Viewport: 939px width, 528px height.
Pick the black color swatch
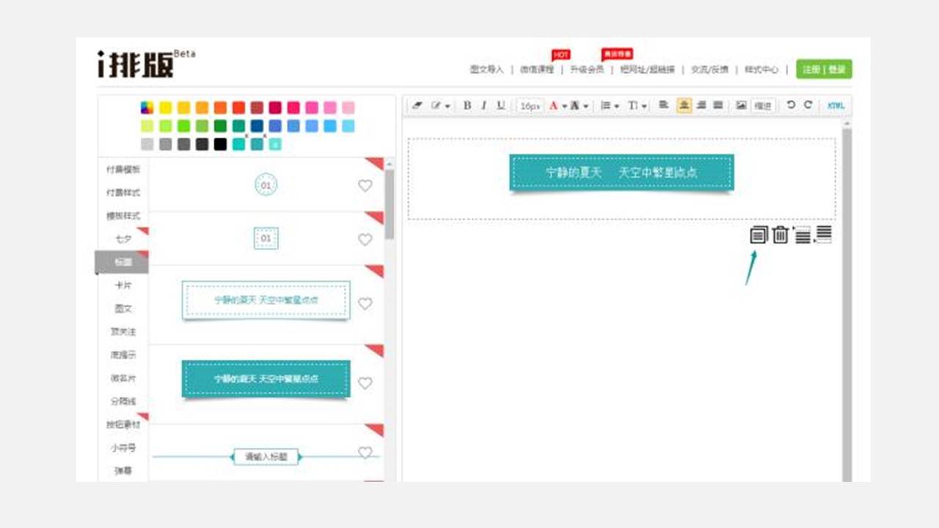coord(220,144)
